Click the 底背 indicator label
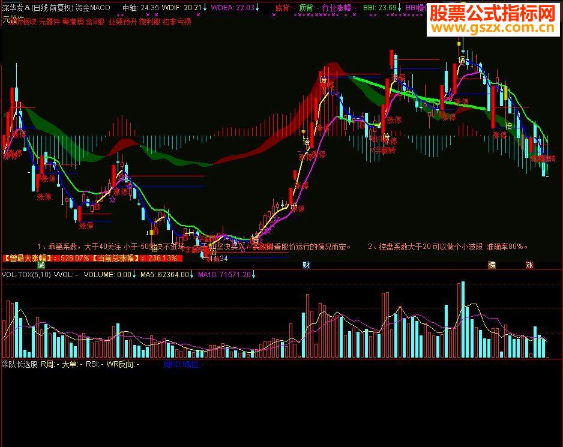Viewport: 563px width, 447px height. pyautogui.click(x=286, y=8)
